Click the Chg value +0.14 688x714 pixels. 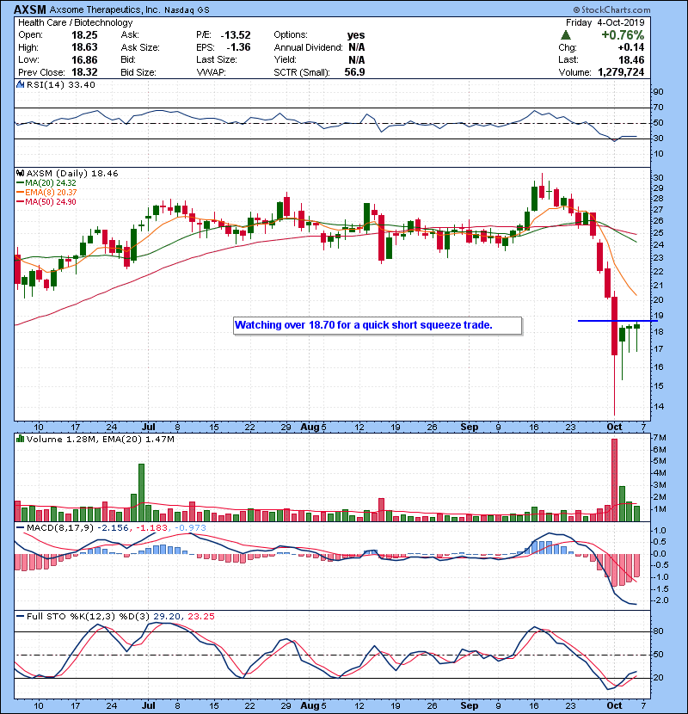[x=630, y=47]
